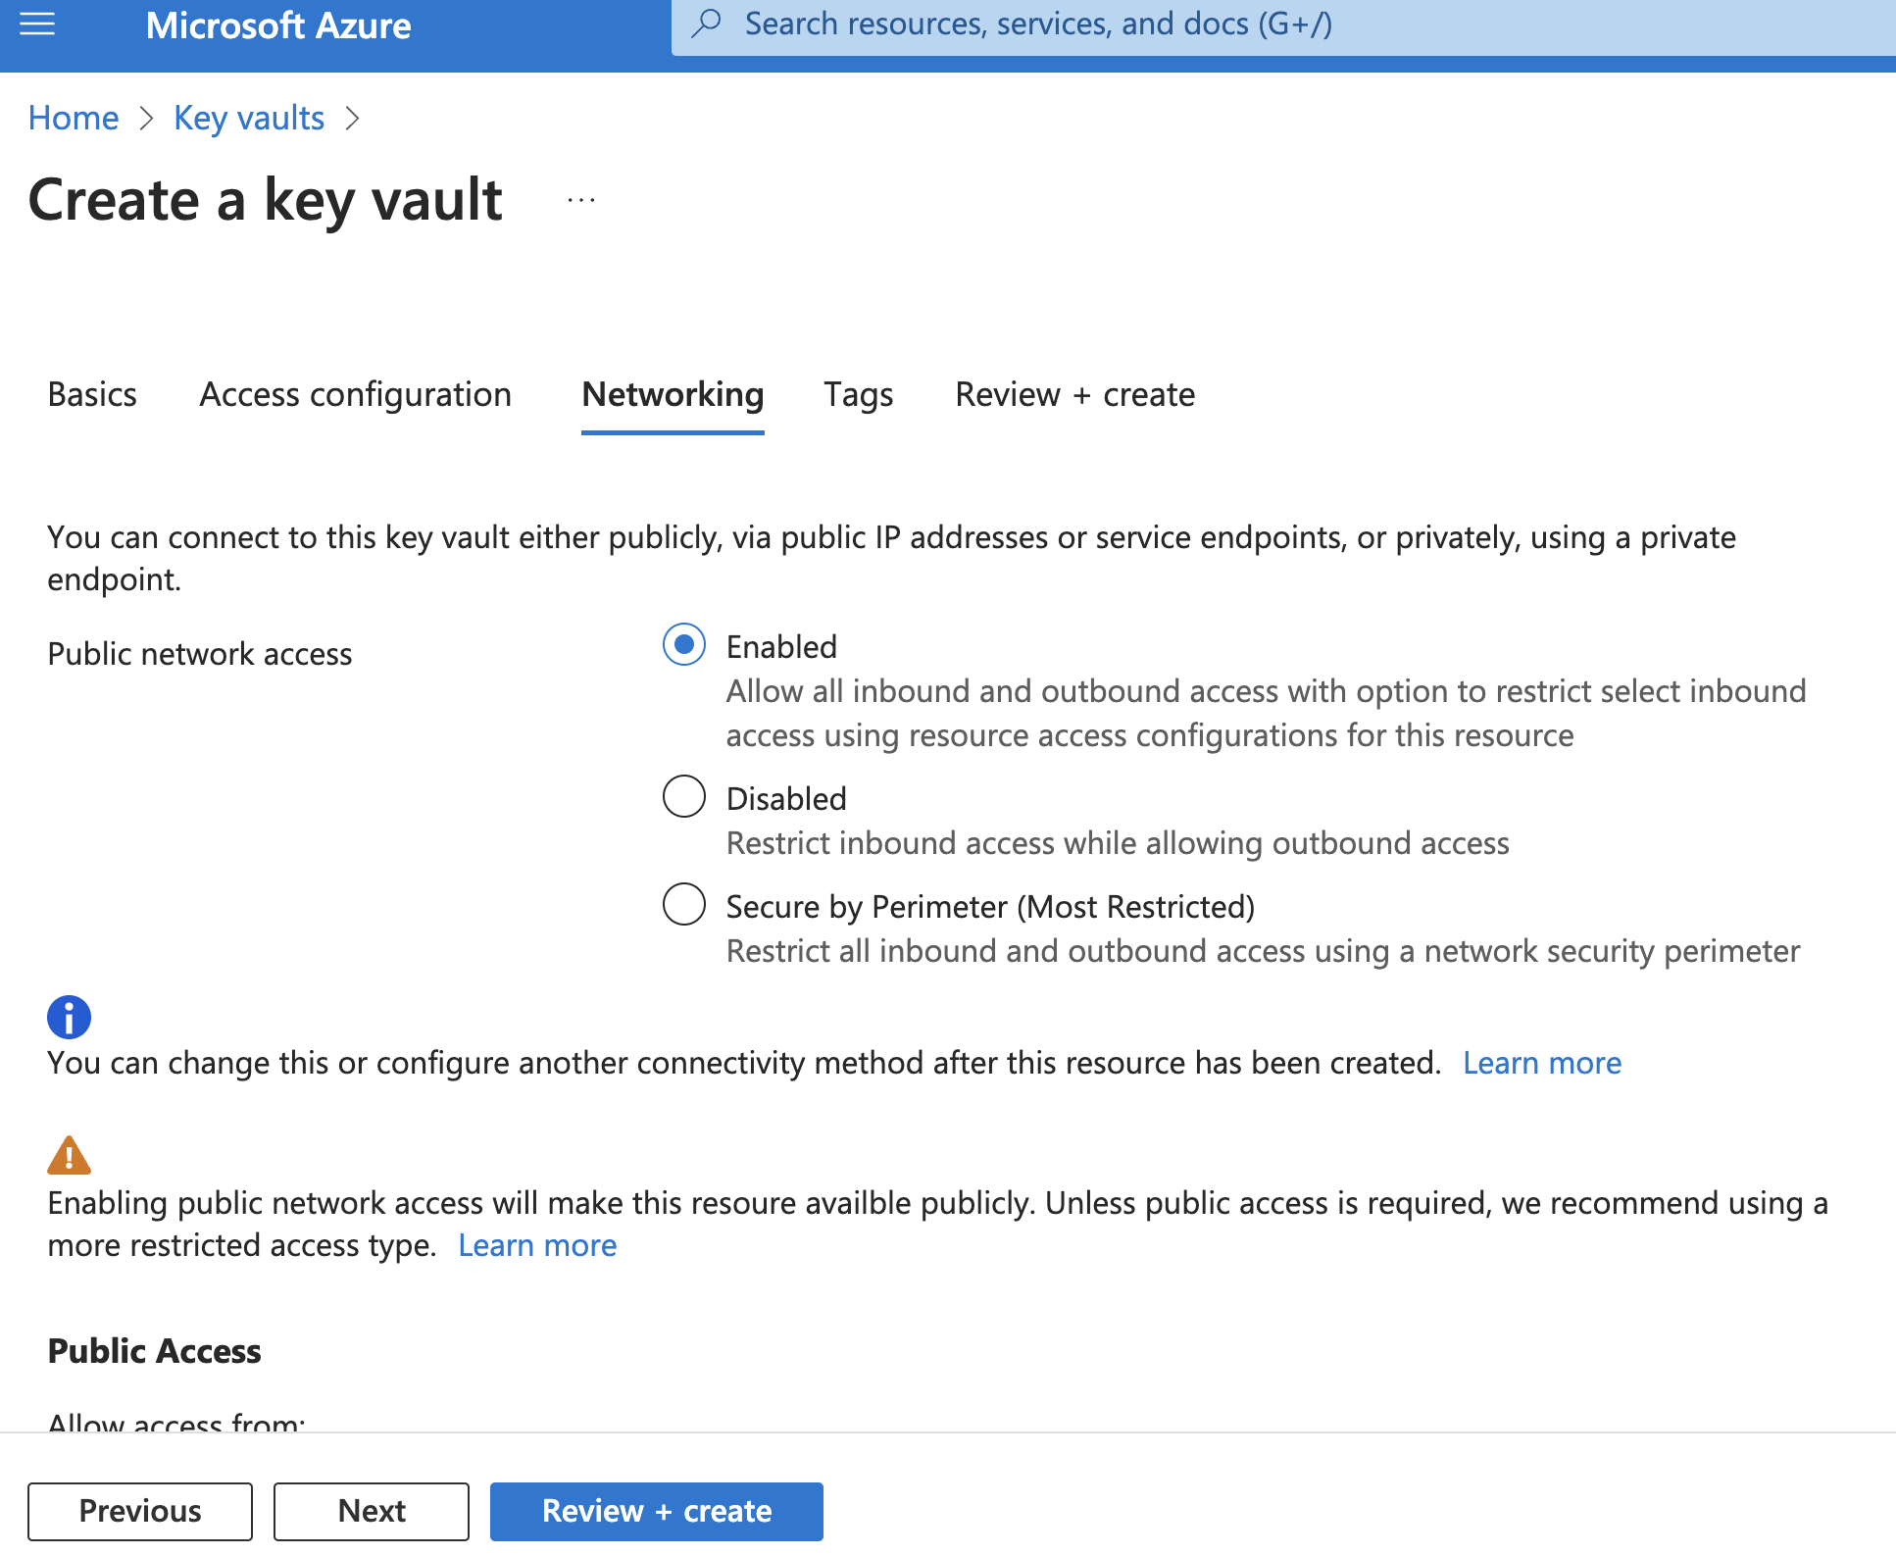Advance using the Next button
This screenshot has width=1896, height=1555.
click(x=371, y=1511)
